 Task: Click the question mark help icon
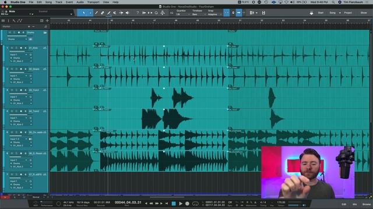coord(138,13)
